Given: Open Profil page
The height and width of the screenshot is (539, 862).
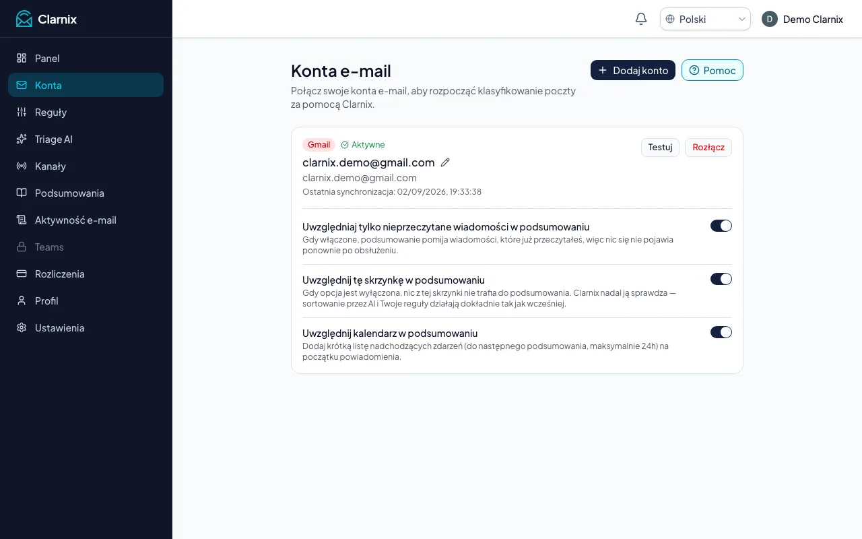Looking at the screenshot, I should pyautogui.click(x=86, y=300).
